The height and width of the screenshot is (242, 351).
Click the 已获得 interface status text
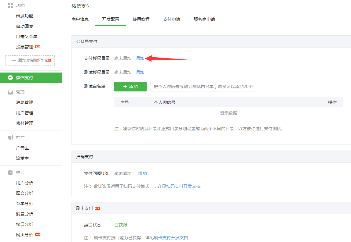pyautogui.click(x=121, y=225)
